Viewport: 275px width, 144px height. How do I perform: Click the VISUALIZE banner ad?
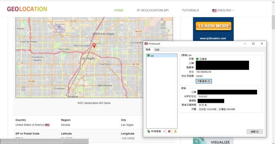tap(213, 141)
